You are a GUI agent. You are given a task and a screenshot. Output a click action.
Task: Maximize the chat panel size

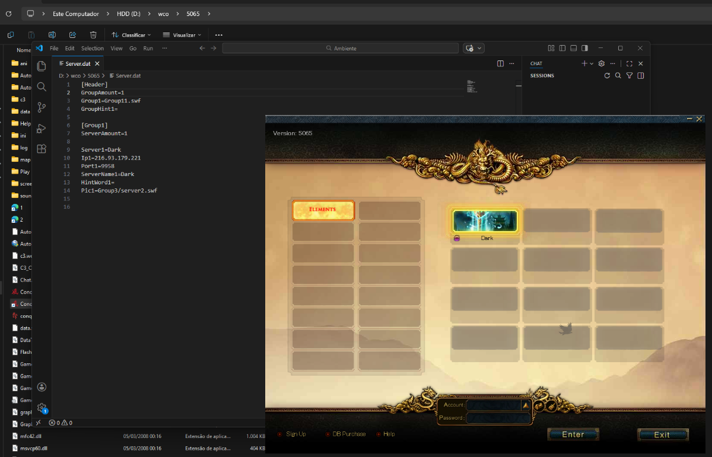click(x=630, y=63)
